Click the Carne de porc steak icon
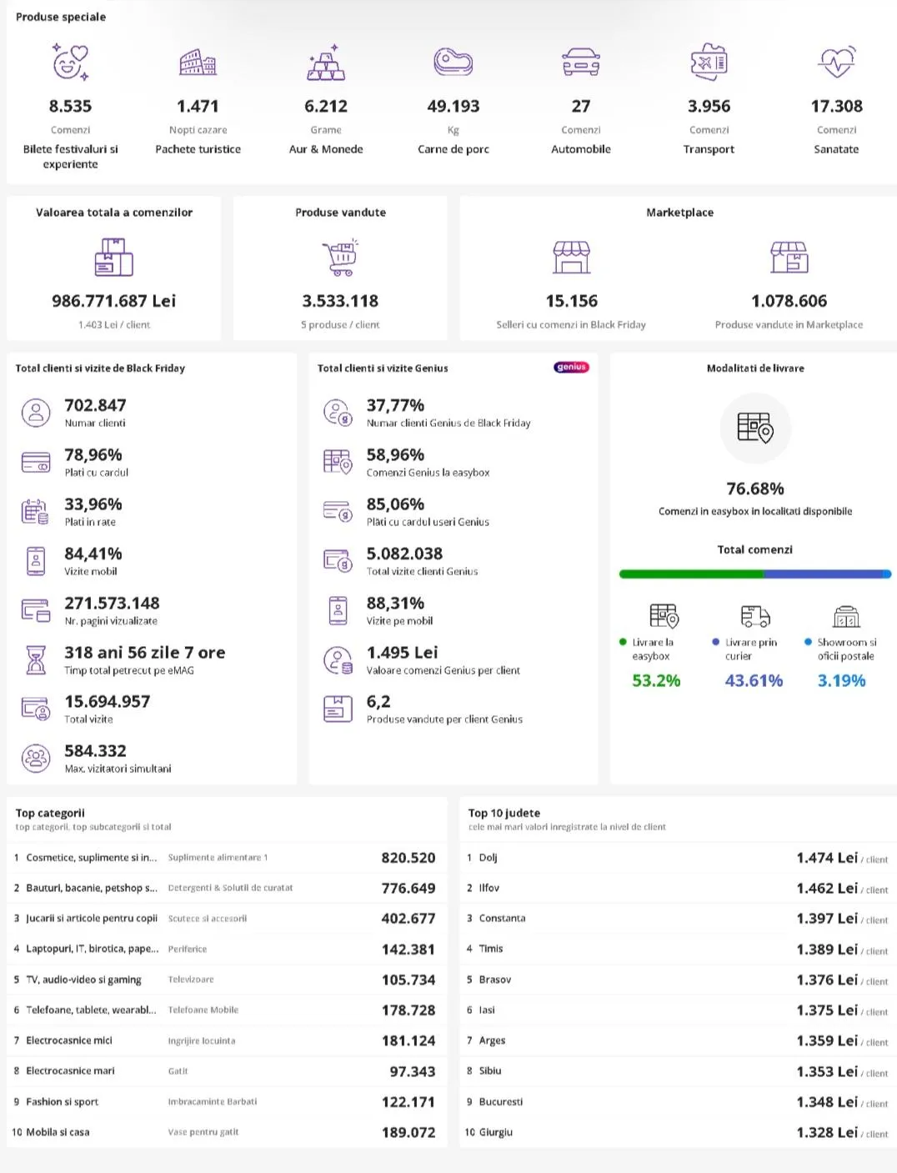 pos(453,63)
